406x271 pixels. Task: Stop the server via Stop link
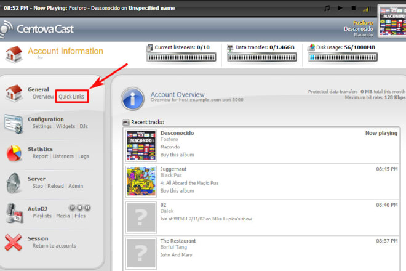38,186
